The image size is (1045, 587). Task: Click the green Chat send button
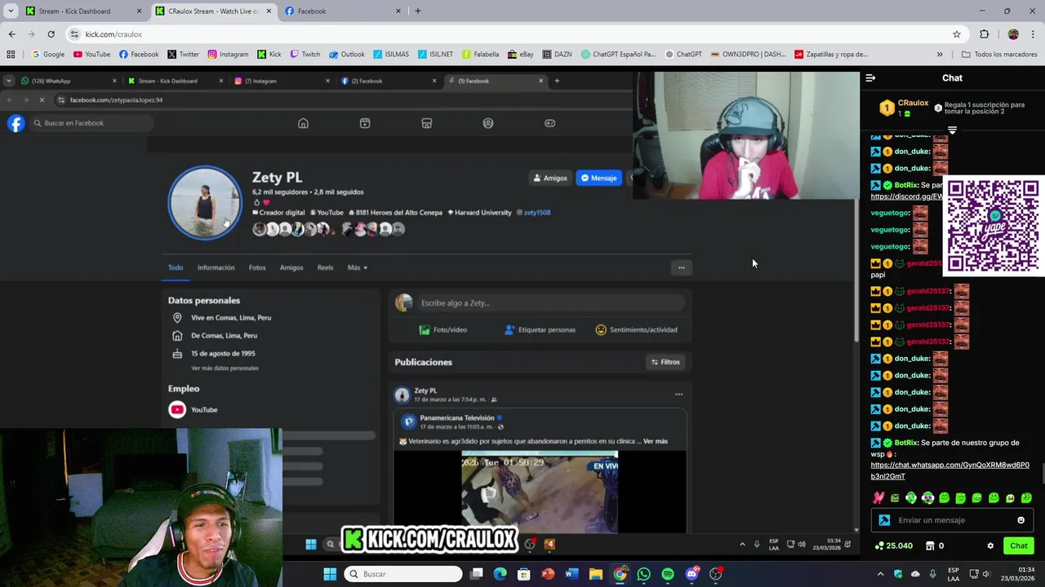[1018, 546]
